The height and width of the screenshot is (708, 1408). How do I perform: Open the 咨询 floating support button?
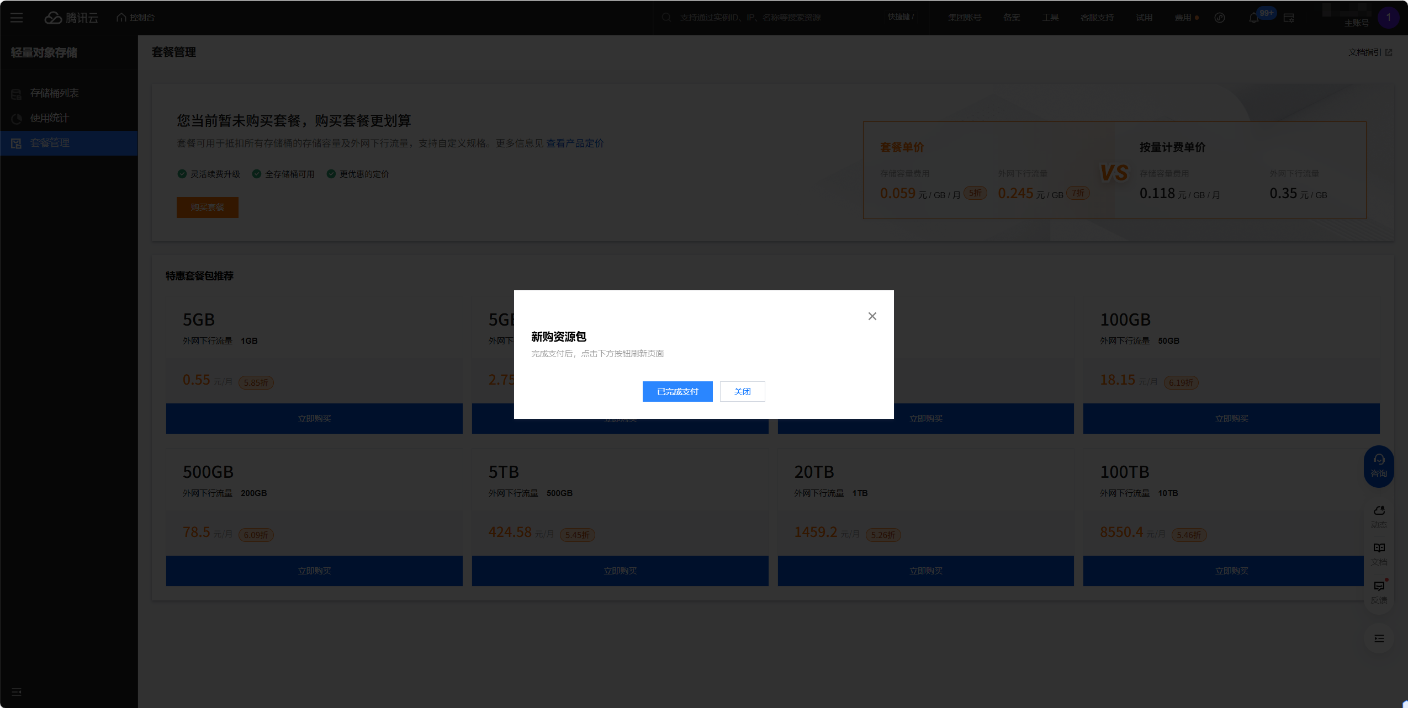[1379, 466]
